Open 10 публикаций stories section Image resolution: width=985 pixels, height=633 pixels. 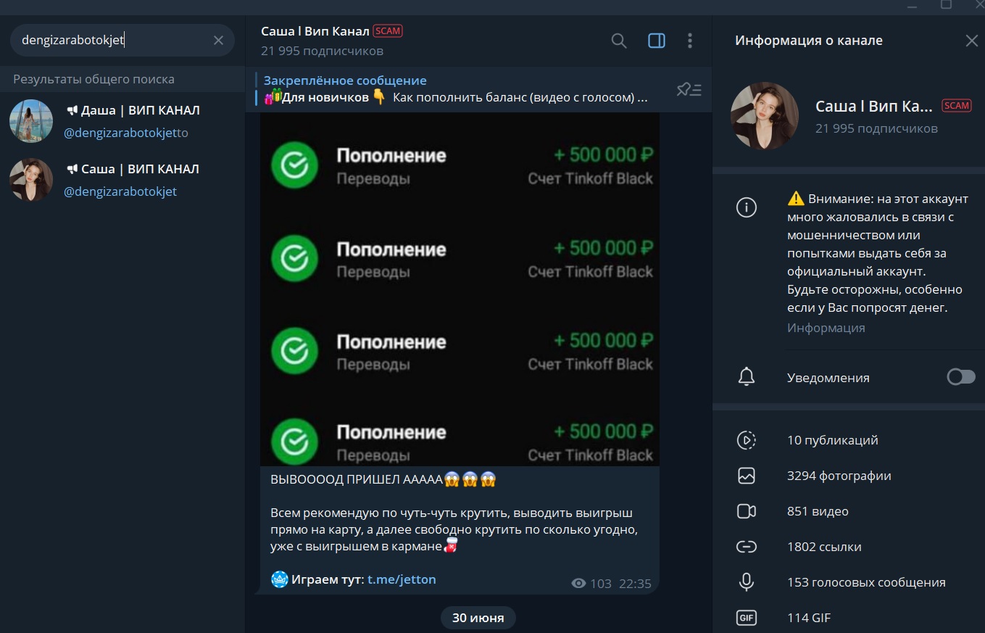[x=849, y=440]
